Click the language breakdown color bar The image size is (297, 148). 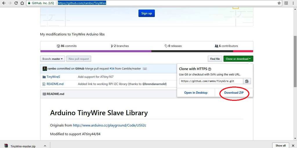tap(146, 51)
